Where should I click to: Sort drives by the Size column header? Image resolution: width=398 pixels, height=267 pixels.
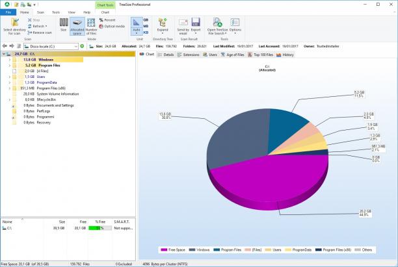click(x=62, y=222)
